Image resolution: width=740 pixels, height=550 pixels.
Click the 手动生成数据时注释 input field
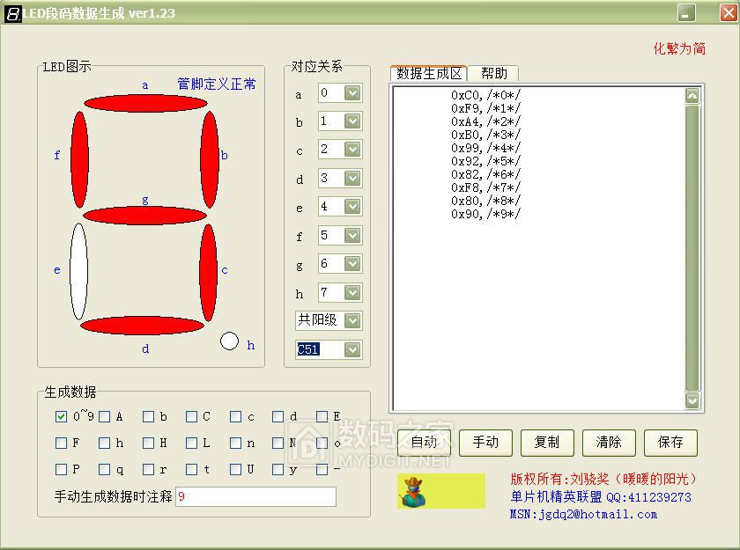(255, 496)
